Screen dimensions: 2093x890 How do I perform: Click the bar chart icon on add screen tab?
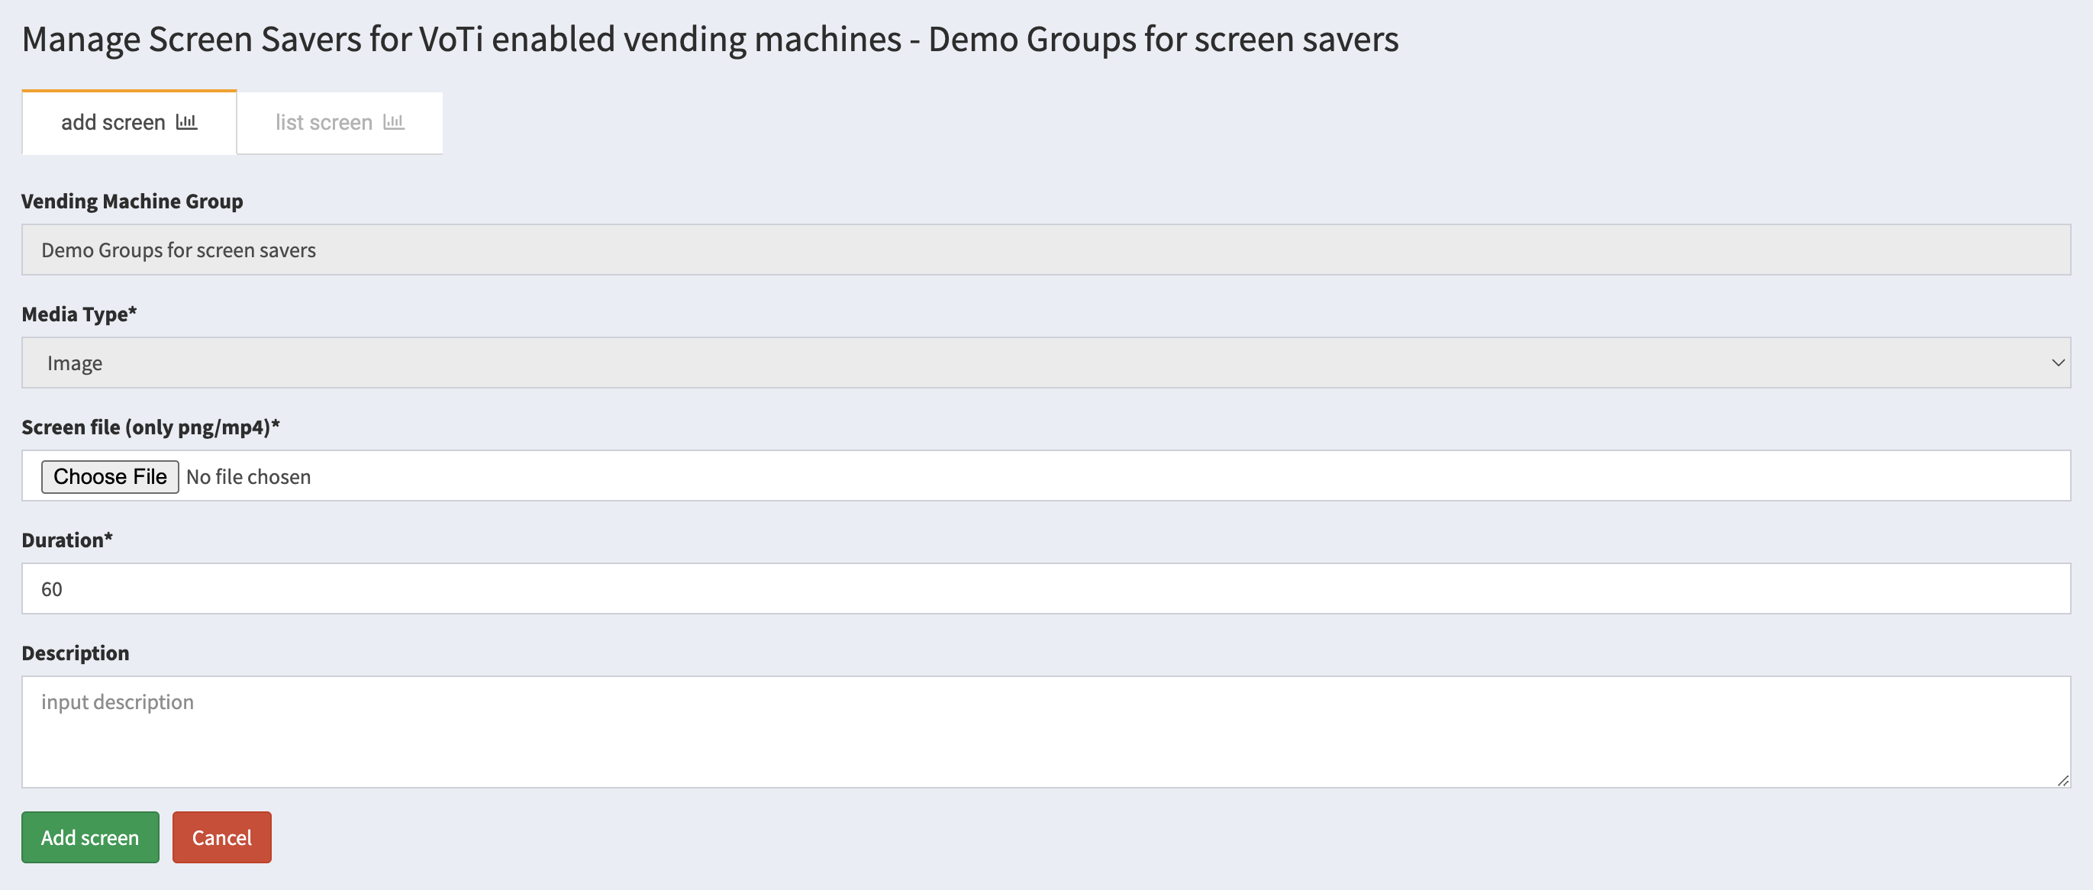click(x=187, y=122)
